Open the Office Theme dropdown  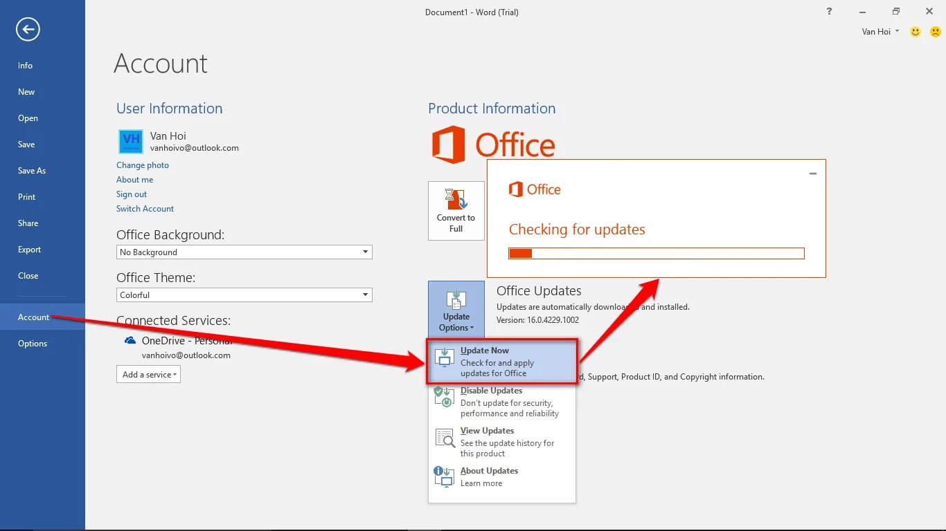(244, 295)
